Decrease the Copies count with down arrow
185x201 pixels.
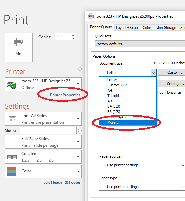pos(73,38)
